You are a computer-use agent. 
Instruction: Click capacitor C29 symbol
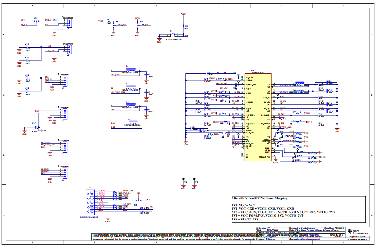click(x=27, y=49)
